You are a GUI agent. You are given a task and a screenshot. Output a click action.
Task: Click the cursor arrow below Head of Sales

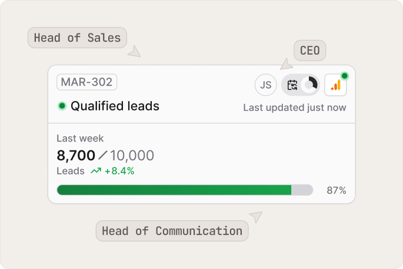coord(135,52)
